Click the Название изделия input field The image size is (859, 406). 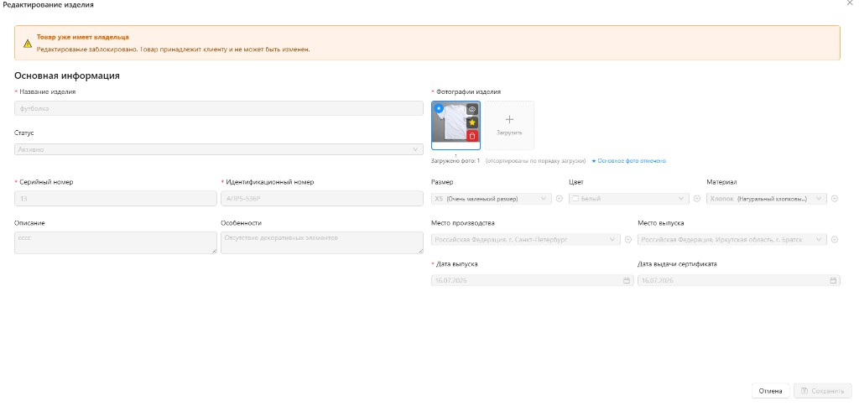tap(219, 108)
